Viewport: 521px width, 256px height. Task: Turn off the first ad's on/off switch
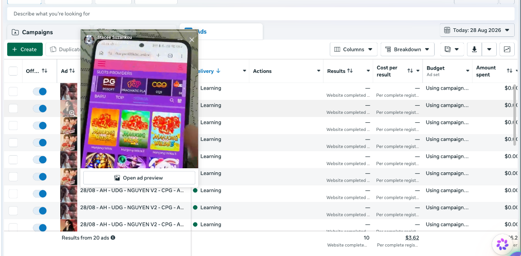(x=40, y=91)
